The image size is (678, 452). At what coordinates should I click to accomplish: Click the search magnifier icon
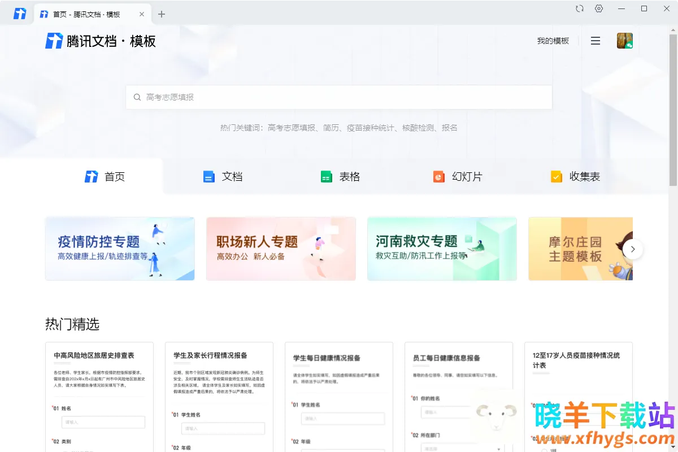(x=137, y=97)
